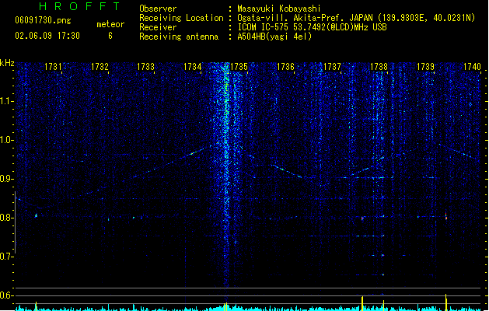Click the tallest yellow power peak near 1739
This screenshot has height=311, width=489.
point(446,302)
